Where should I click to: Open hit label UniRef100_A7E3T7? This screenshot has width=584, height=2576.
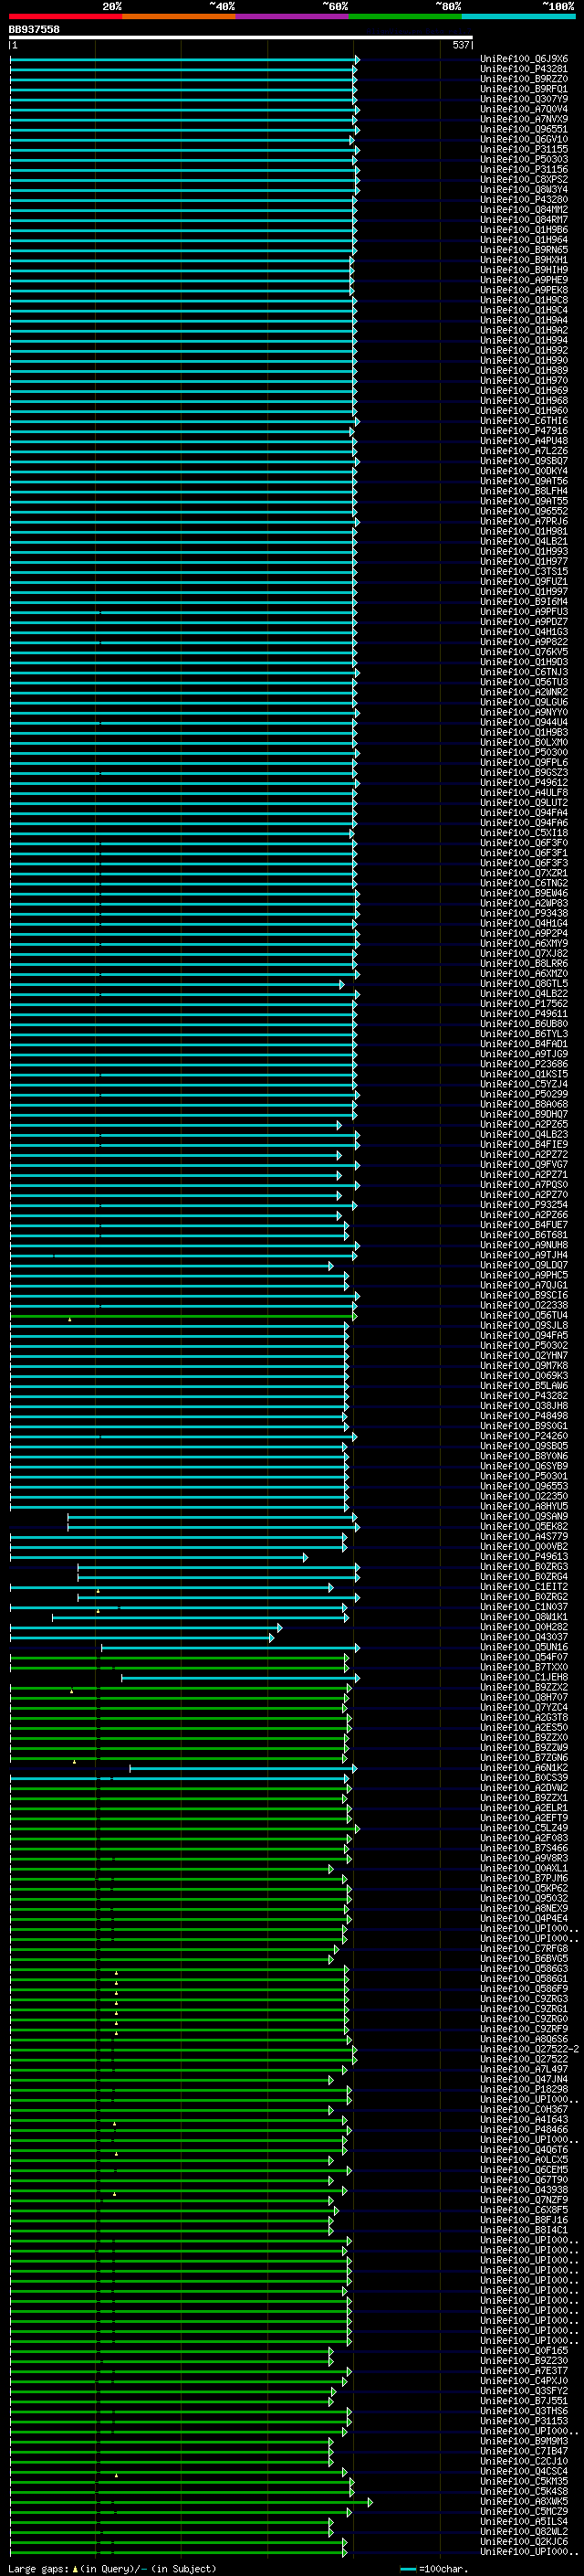click(x=524, y=2370)
